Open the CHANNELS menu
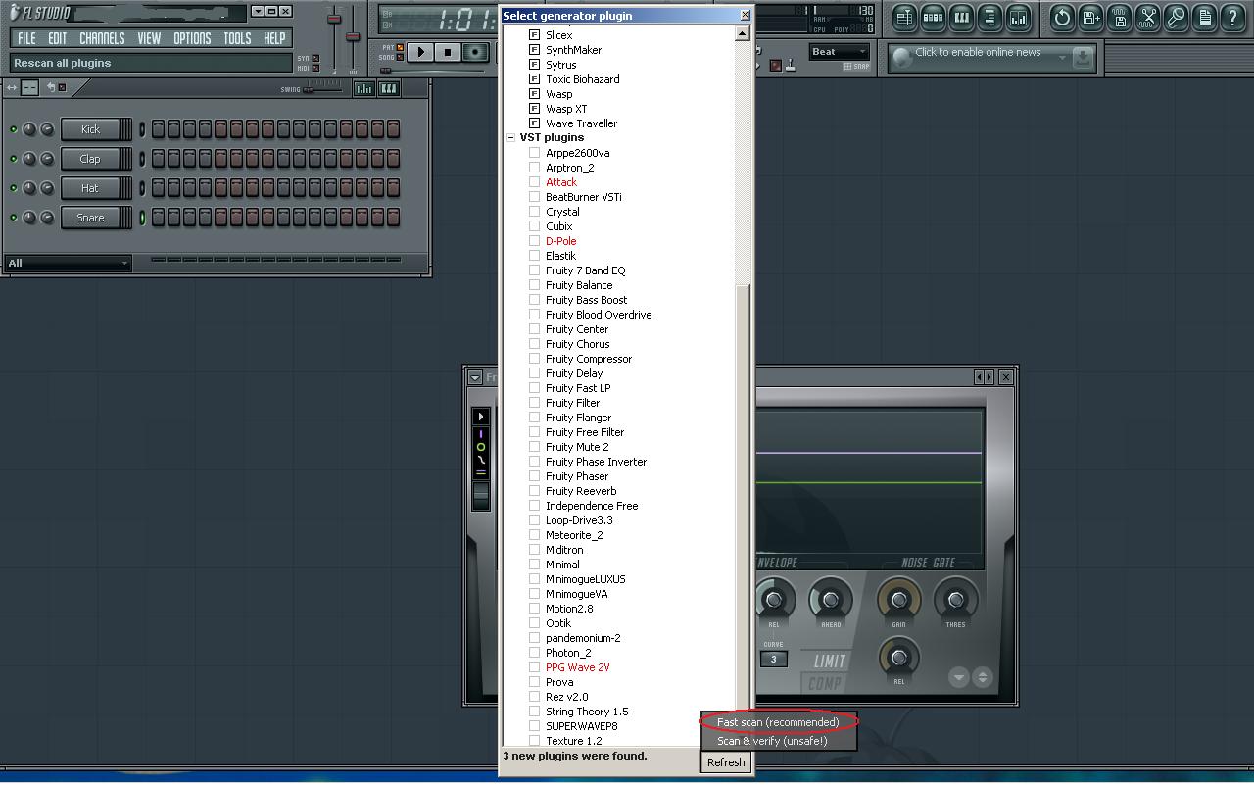 pos(102,38)
